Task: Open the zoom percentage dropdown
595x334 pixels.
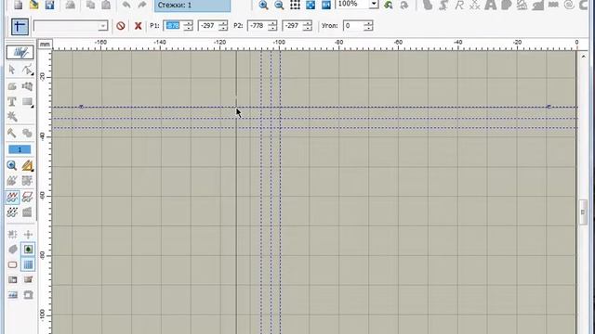Action: (x=374, y=4)
